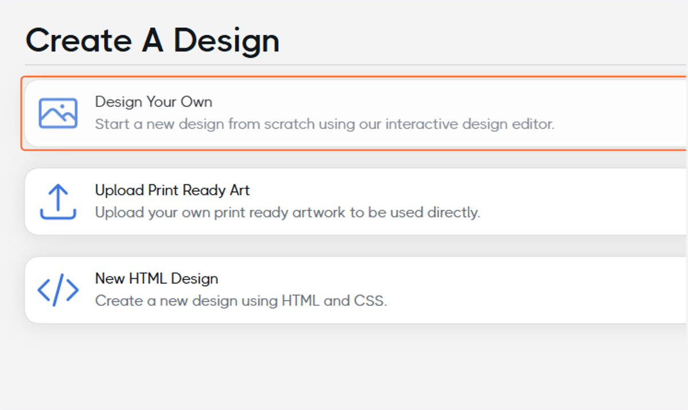
Task: Click the HTML code brackets icon
Action: [x=58, y=290]
